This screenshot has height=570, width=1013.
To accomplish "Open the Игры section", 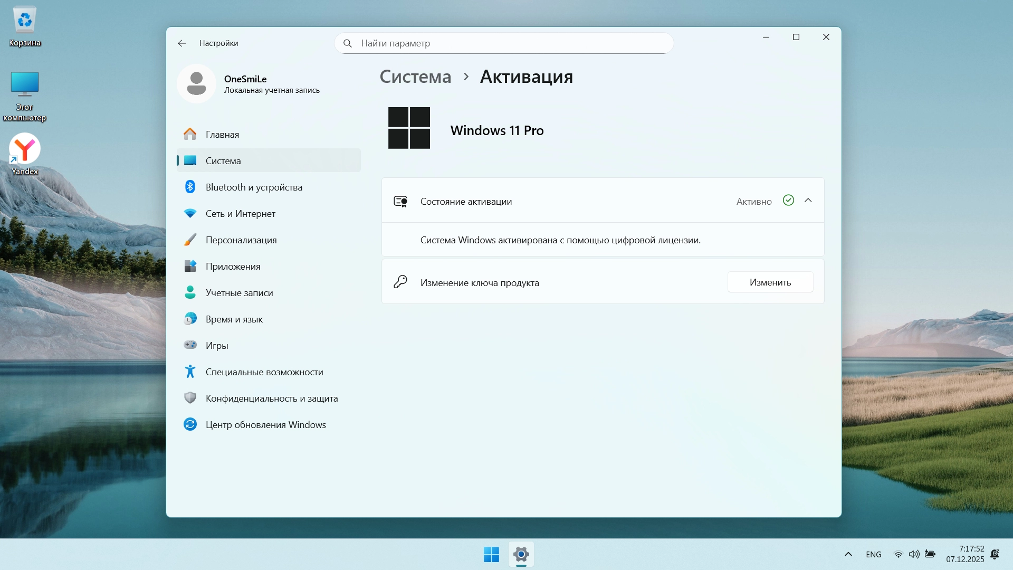I will (216, 346).
